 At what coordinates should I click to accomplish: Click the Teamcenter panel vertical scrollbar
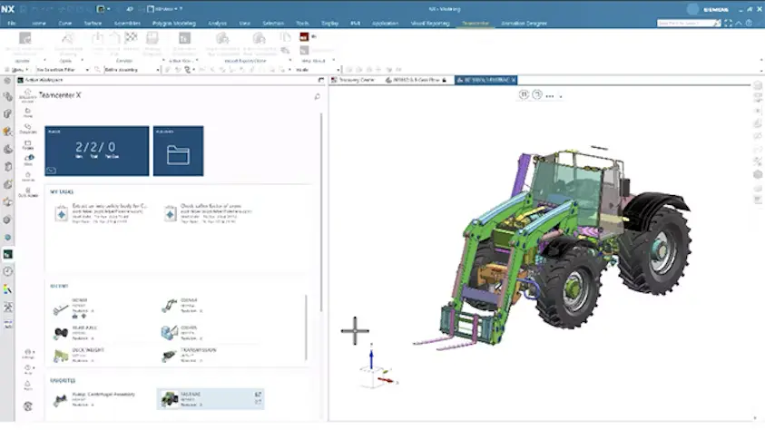tap(321, 200)
